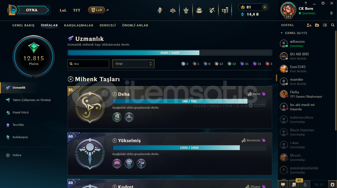Open the client settings gear icon
Screen dimensions: 337x188
click(x=323, y=3)
